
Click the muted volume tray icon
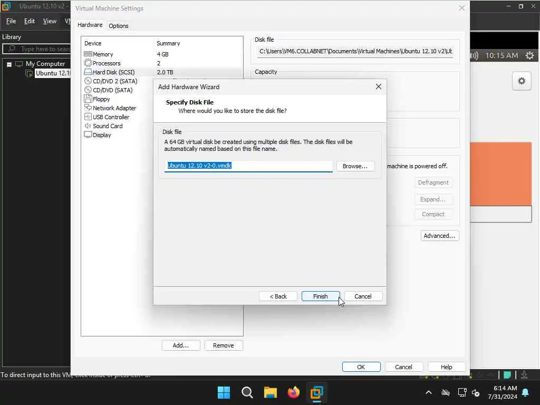coord(476,392)
